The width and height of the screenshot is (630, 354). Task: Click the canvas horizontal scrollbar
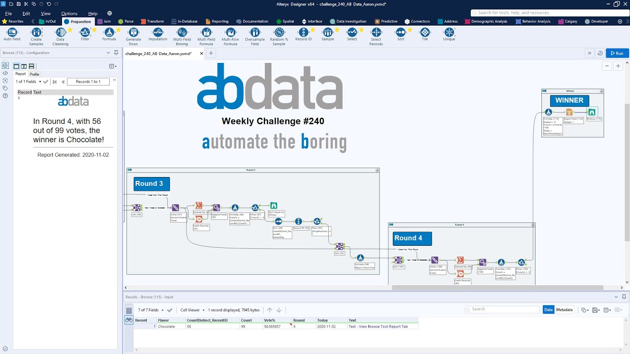tap(497, 288)
